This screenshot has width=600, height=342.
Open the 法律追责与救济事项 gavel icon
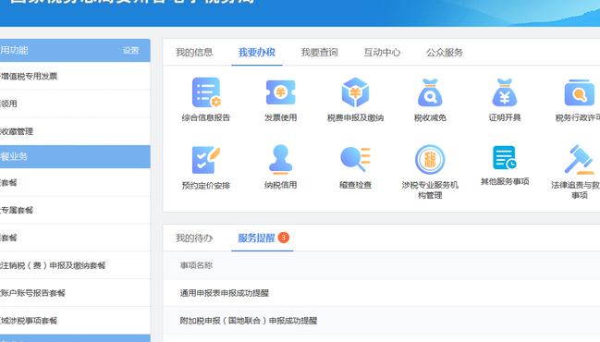coord(579,160)
